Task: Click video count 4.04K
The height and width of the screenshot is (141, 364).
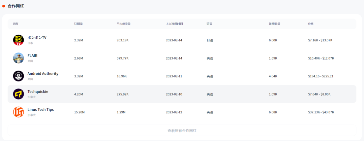Action: 273,76
